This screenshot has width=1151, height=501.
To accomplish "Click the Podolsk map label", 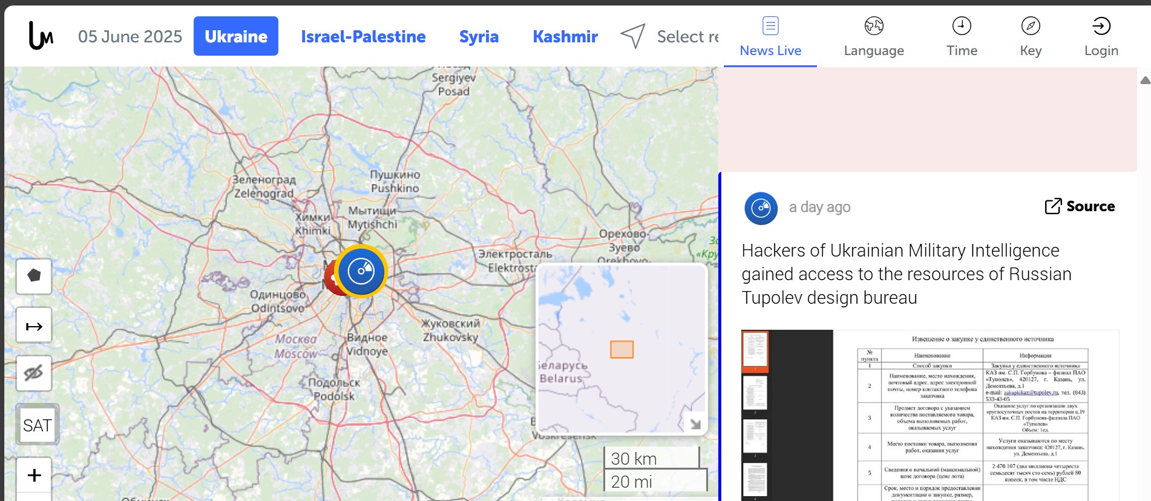I will click(x=334, y=389).
